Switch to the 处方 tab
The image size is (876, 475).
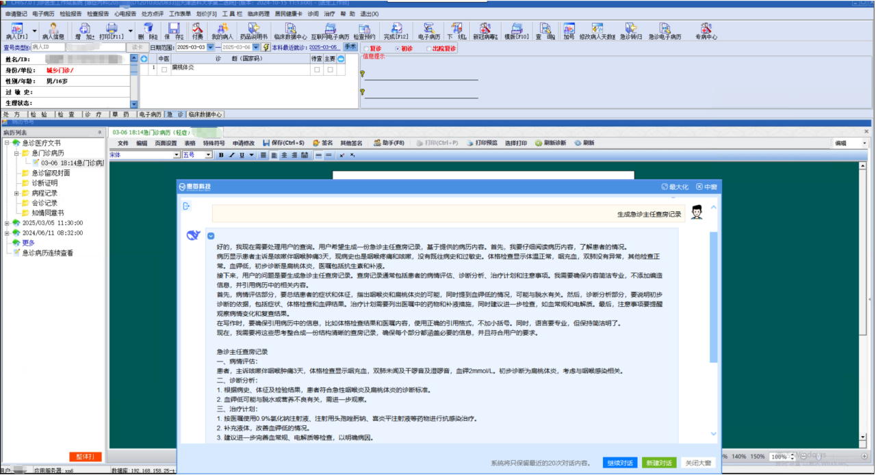point(12,114)
